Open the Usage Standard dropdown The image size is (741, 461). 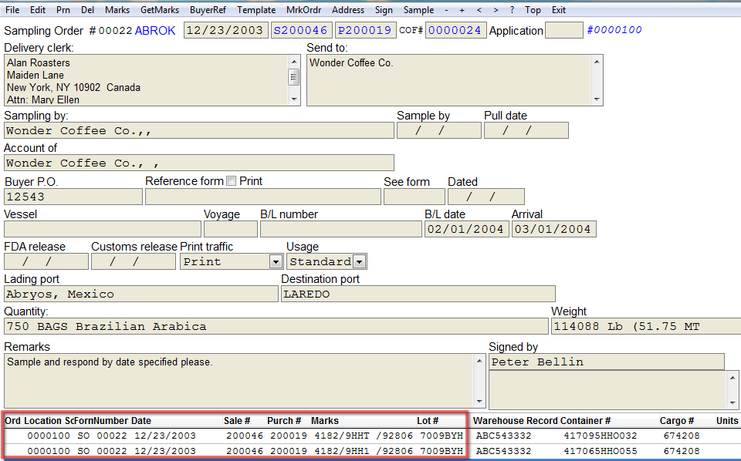pyautogui.click(x=360, y=261)
